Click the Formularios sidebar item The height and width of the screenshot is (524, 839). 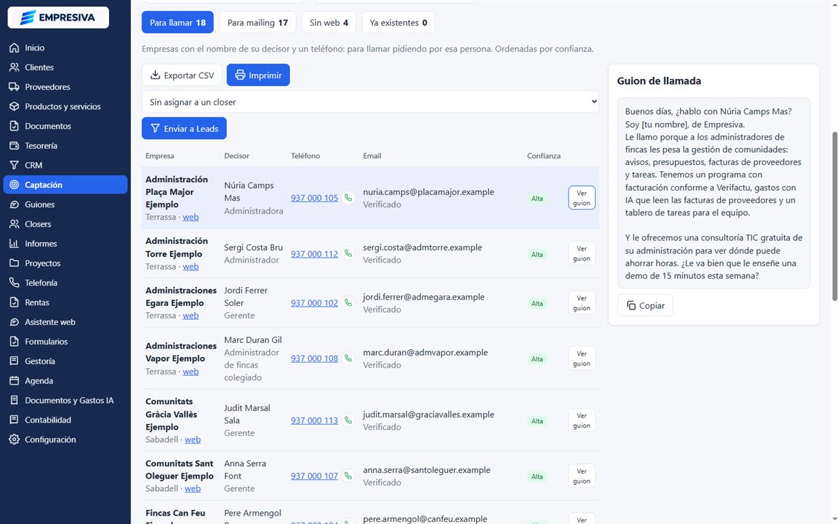(65, 342)
